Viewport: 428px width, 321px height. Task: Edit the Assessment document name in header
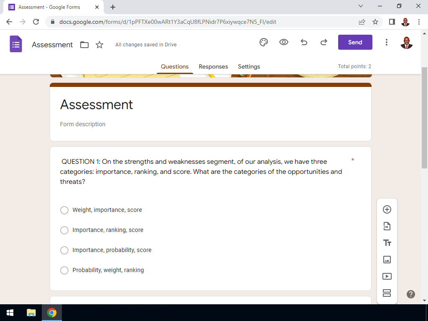pos(52,44)
